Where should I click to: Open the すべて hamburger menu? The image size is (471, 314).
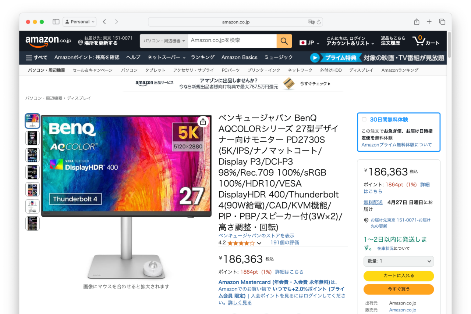point(36,58)
